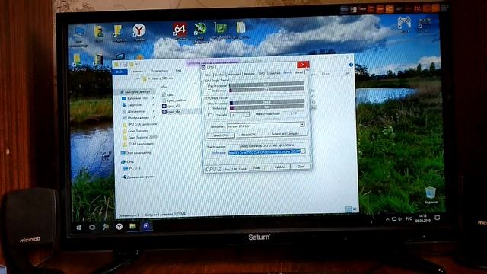
Task: Switch to File Explorer on the taskbar
Action: (132, 227)
